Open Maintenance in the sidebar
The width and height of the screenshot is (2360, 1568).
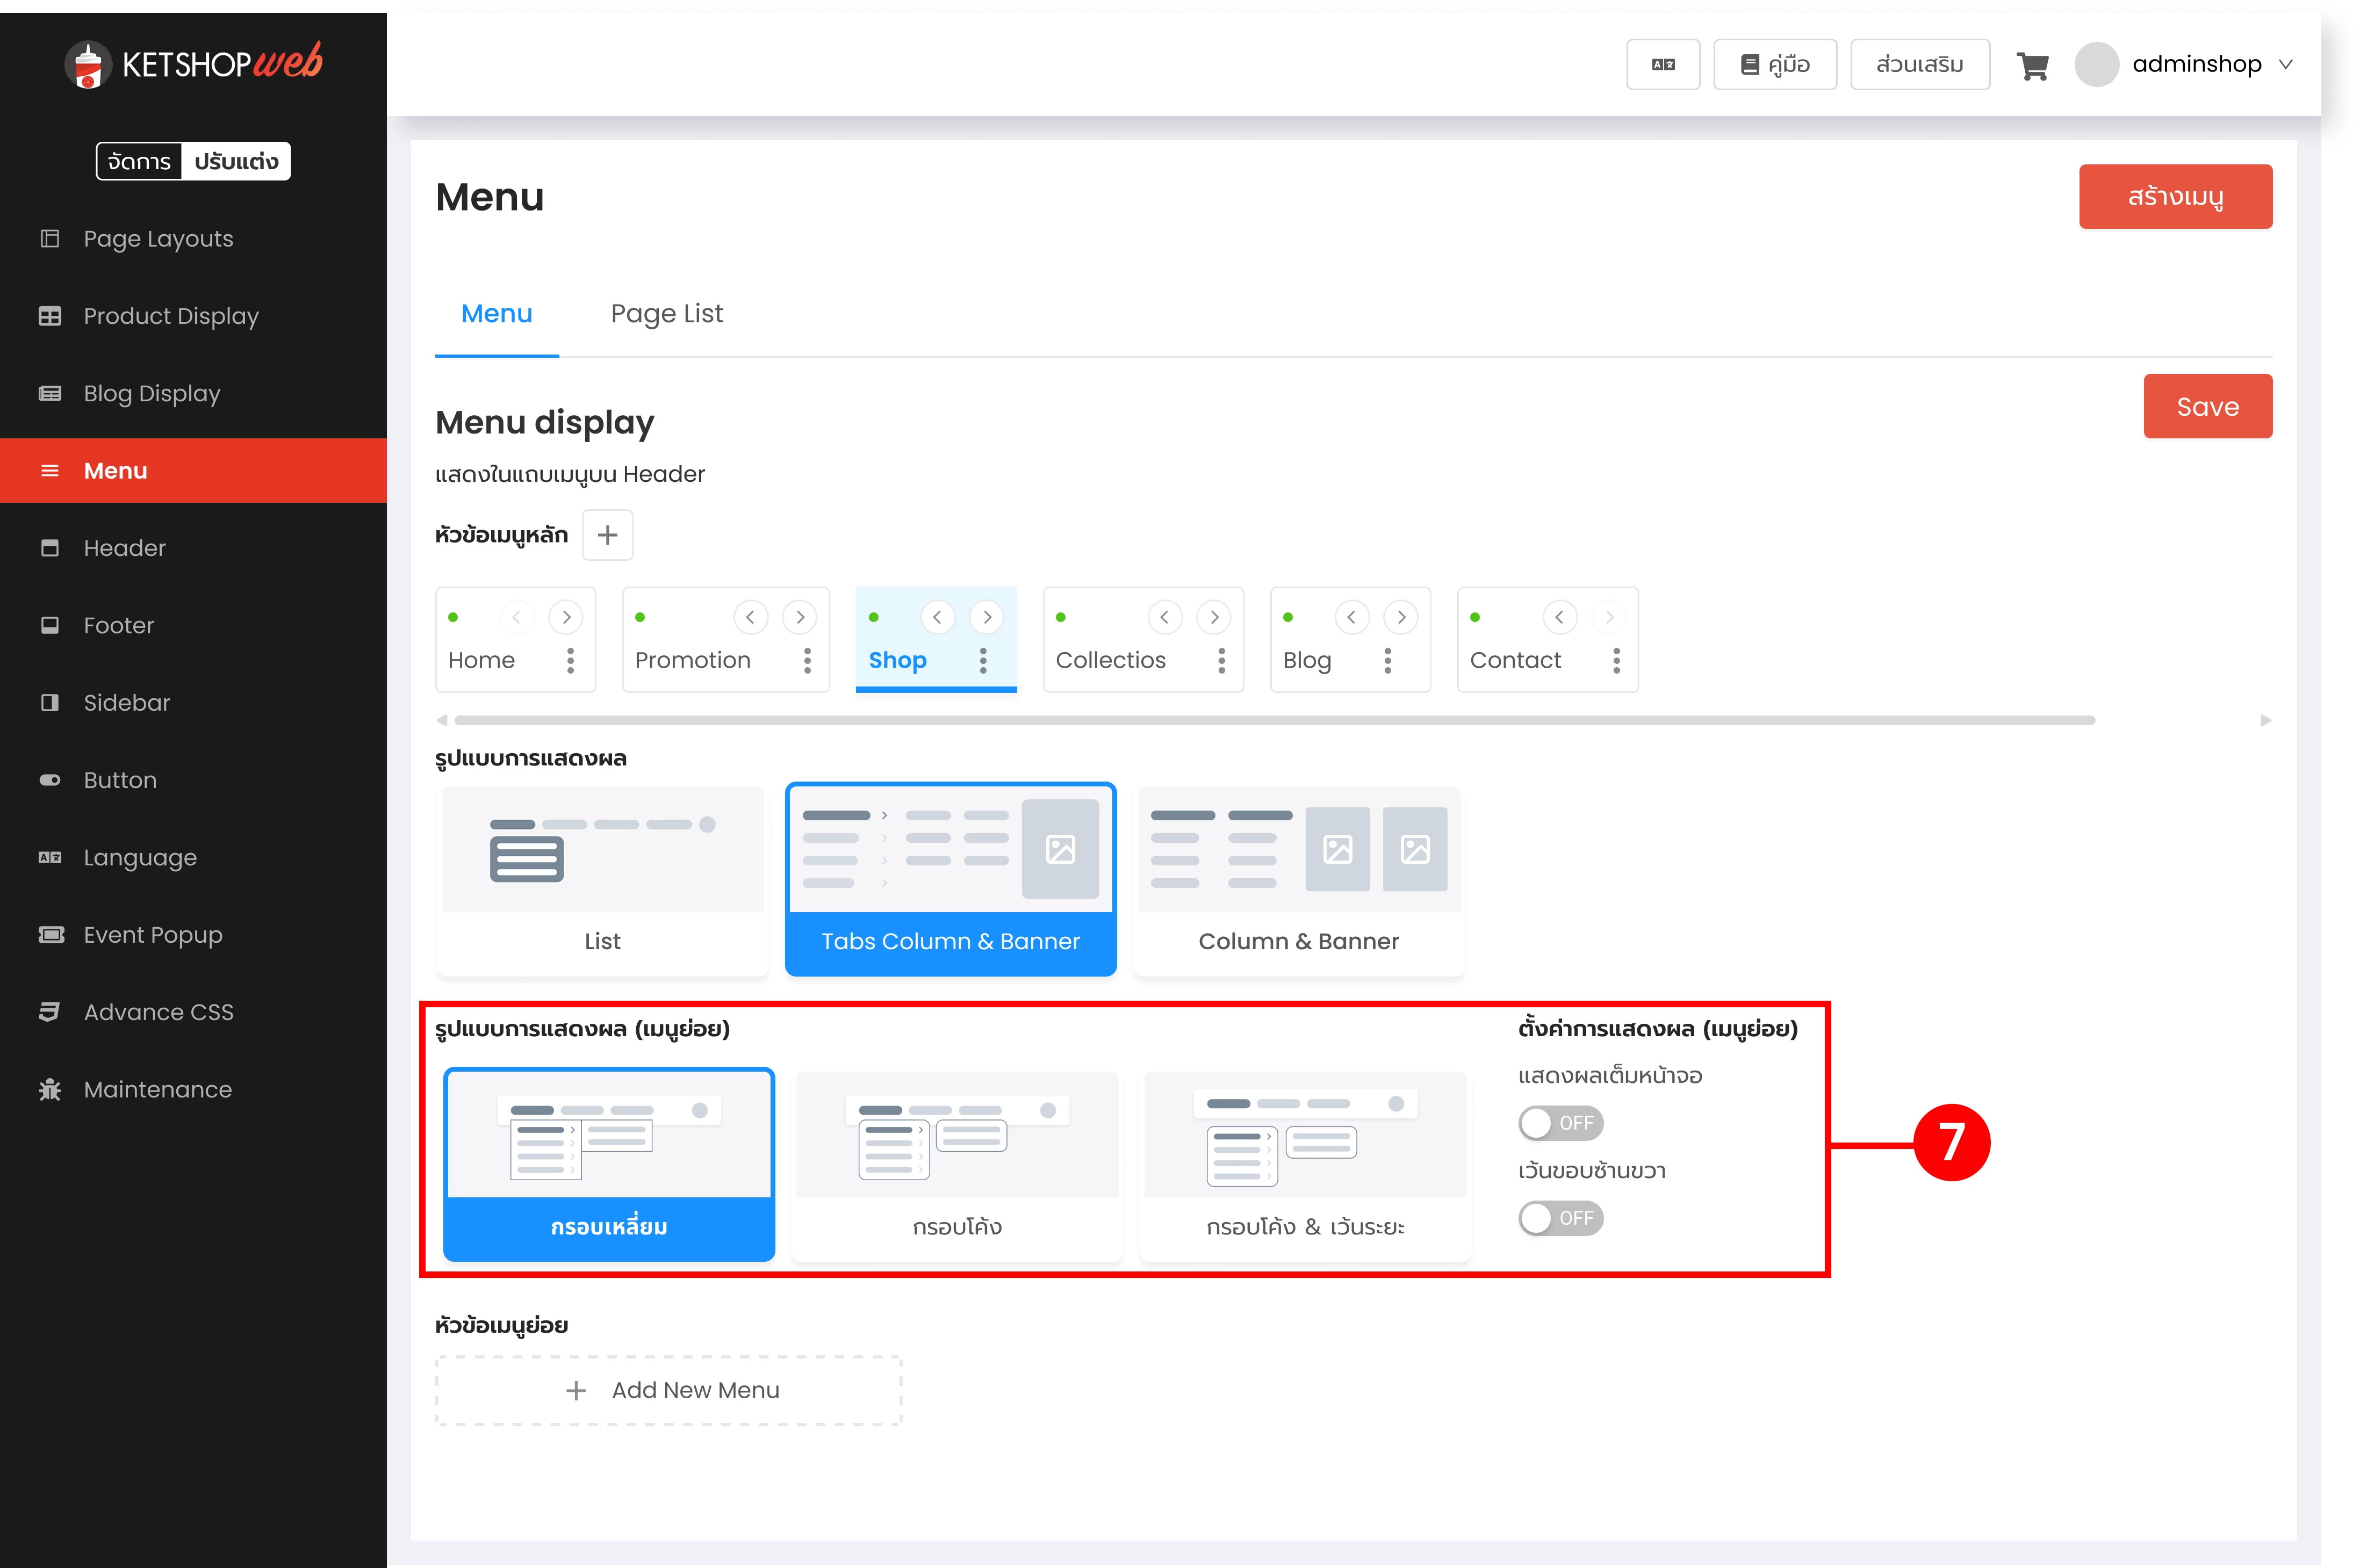tap(157, 1089)
